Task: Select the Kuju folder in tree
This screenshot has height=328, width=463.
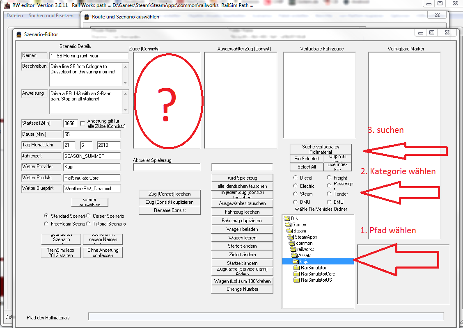Action: coord(304,261)
